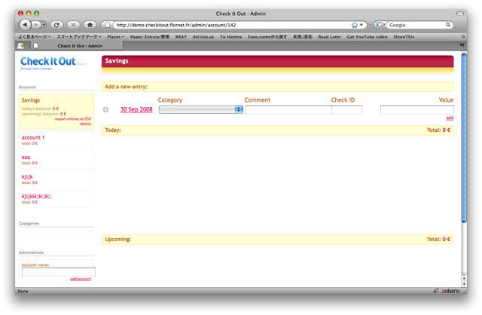Viewport: 482px width, 315px height.
Task: Click the To Hatena bookmark
Action: [x=230, y=37]
